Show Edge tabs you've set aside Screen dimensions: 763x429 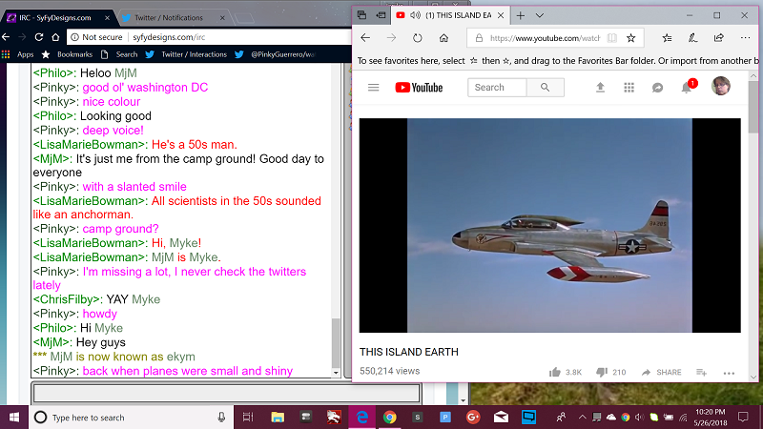361,15
